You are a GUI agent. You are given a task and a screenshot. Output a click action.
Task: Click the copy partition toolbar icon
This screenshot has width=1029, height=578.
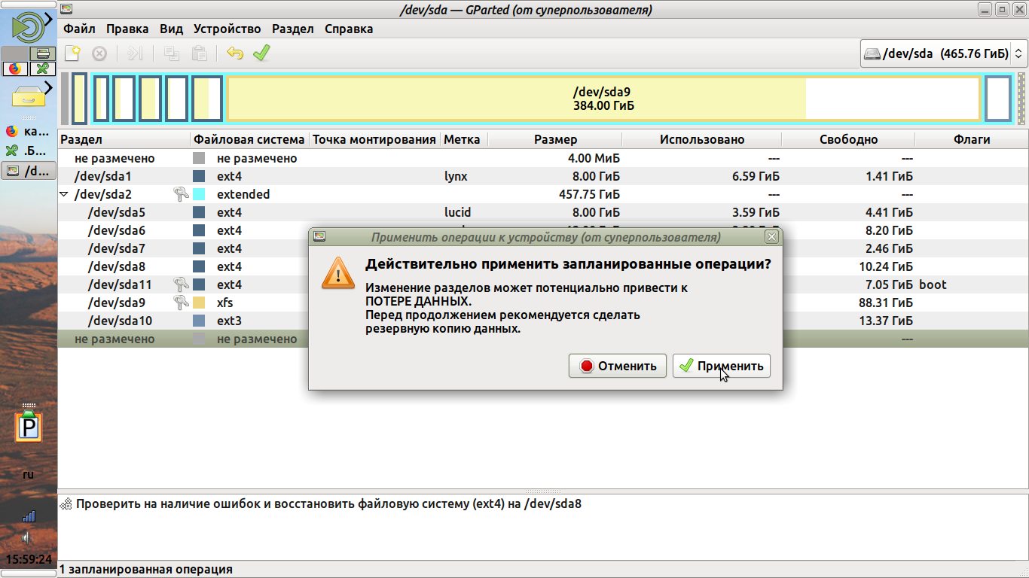(x=172, y=53)
